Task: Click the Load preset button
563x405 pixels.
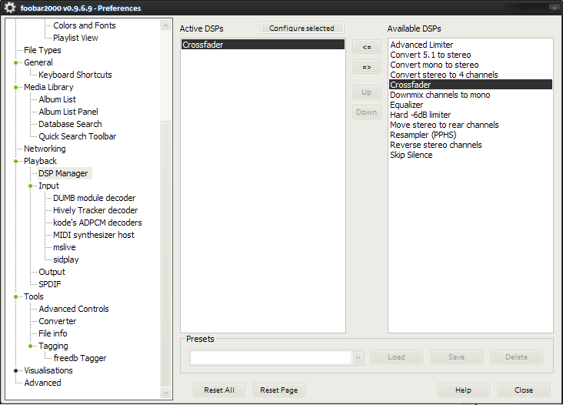Action: coord(396,357)
